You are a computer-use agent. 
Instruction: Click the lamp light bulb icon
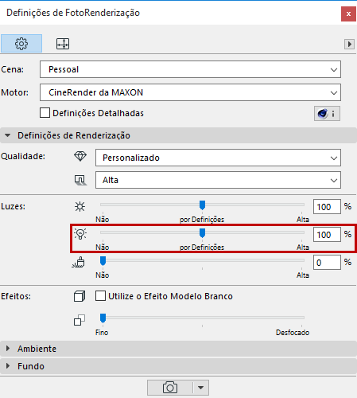[x=80, y=234]
